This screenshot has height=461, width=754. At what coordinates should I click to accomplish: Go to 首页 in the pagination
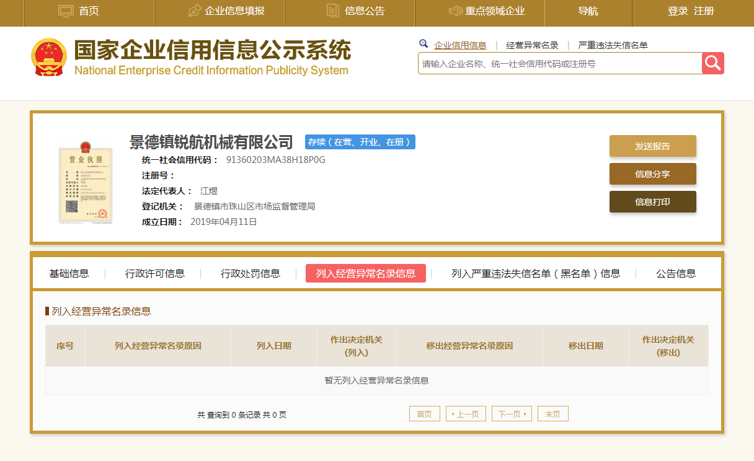point(425,414)
